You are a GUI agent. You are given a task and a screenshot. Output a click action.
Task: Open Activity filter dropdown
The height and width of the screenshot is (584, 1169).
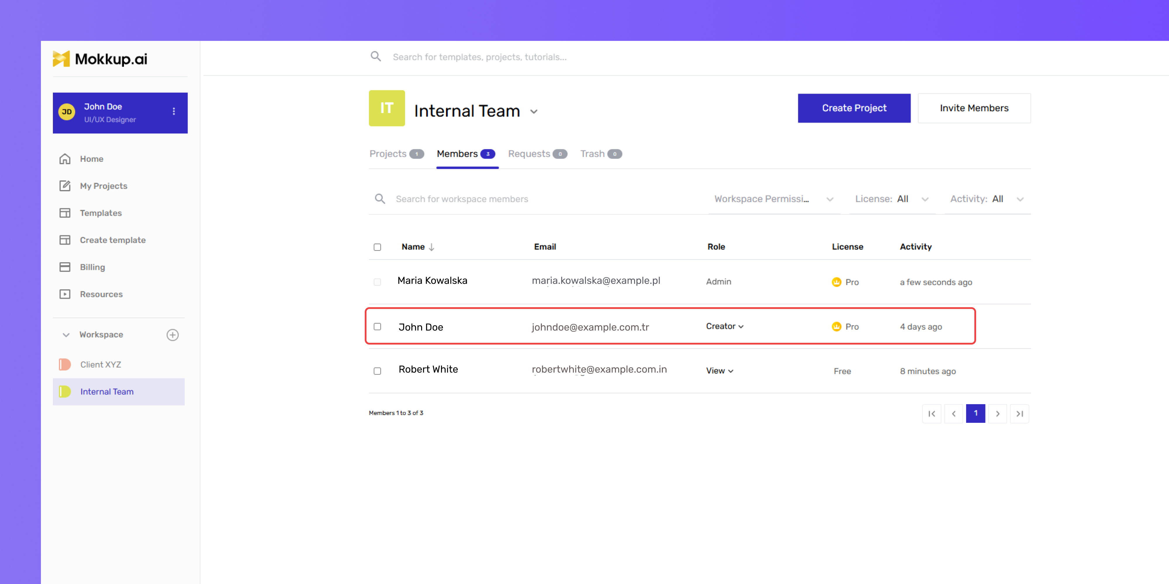(x=988, y=199)
